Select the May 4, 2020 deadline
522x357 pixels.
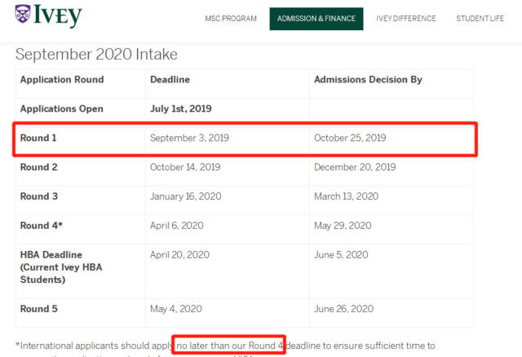(x=176, y=309)
